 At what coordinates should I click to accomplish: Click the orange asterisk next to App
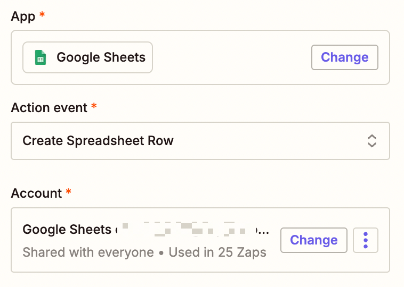click(43, 16)
